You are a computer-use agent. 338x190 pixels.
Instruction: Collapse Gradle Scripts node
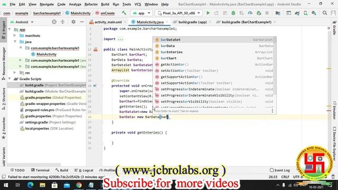10,79
